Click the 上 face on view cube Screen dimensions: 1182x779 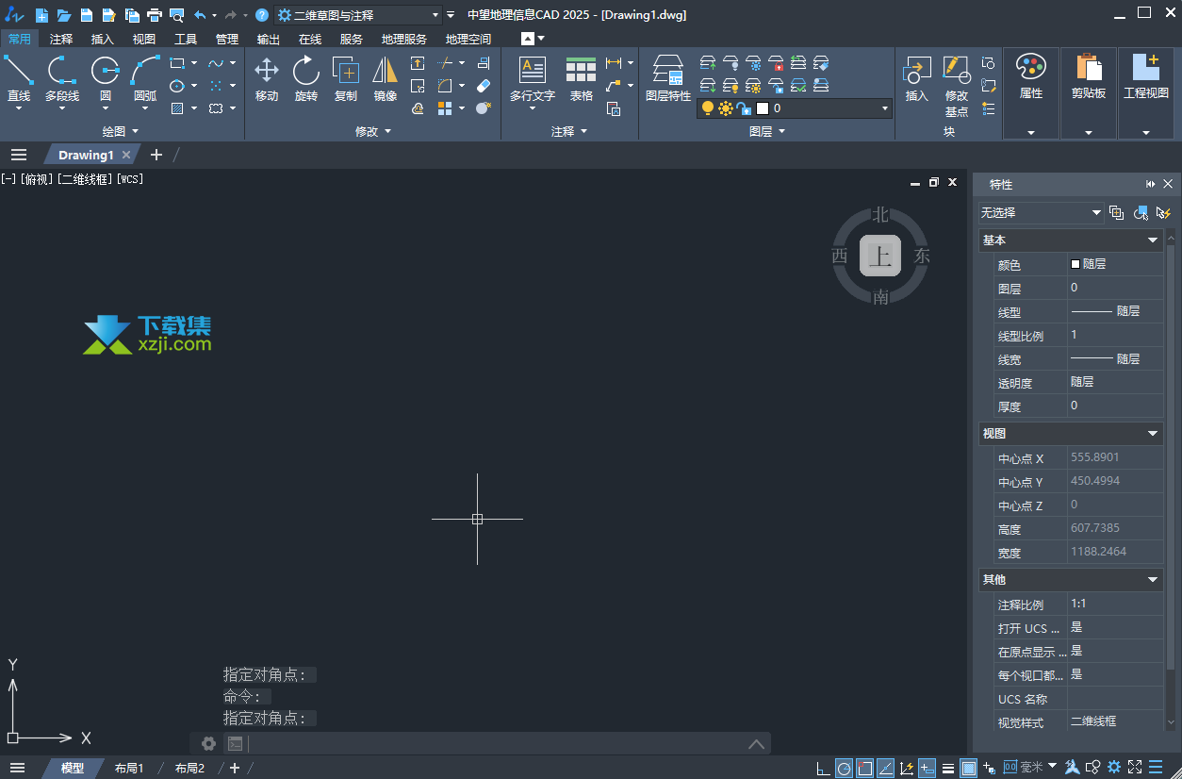coord(880,256)
